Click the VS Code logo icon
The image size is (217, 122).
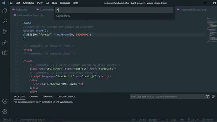(3, 3)
